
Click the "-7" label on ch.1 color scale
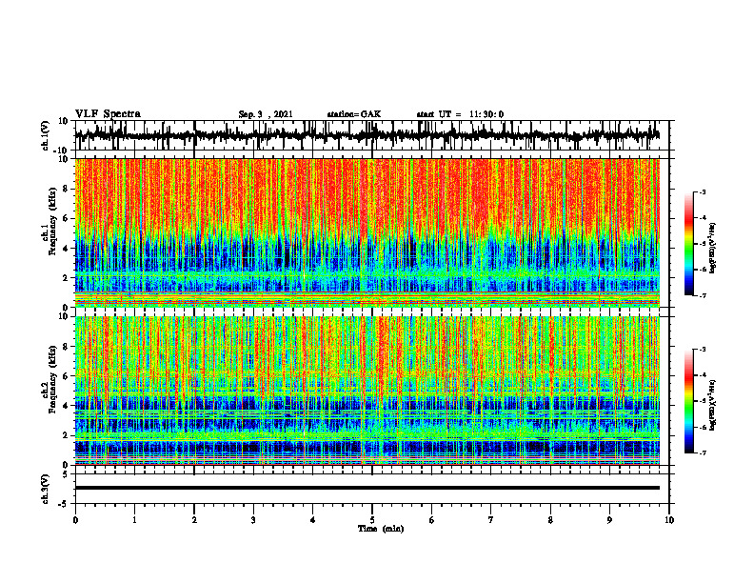pyautogui.click(x=703, y=295)
